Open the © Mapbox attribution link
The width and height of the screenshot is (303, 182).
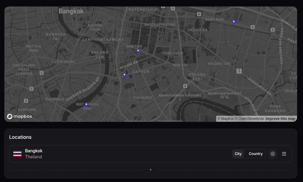[x=225, y=118]
